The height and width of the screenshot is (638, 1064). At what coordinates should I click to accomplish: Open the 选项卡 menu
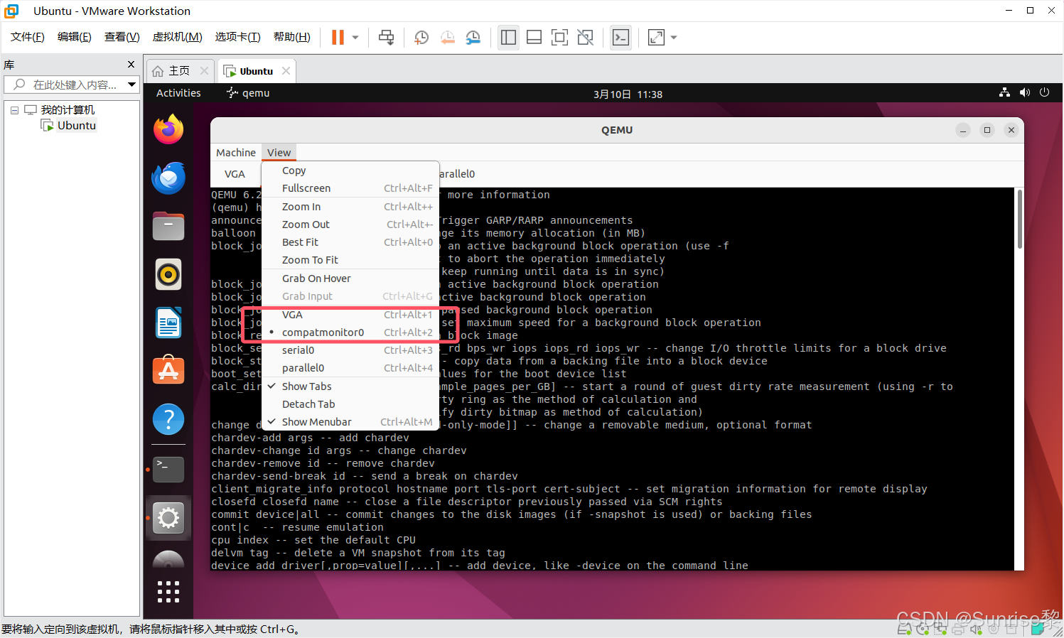(x=238, y=37)
